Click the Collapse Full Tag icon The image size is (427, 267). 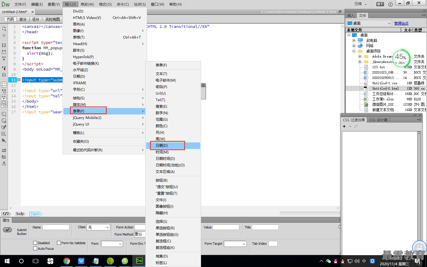point(4,45)
